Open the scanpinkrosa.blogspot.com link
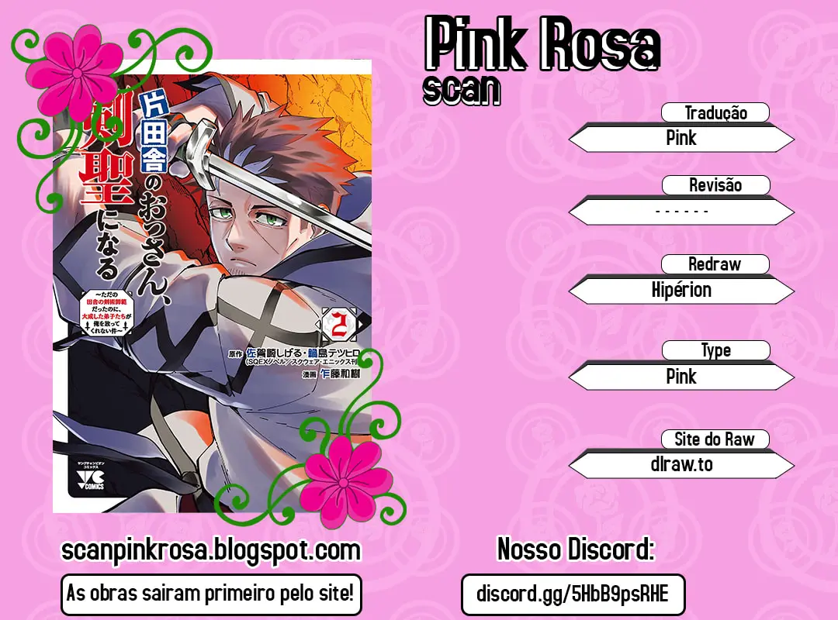This screenshot has width=838, height=620. 211,550
